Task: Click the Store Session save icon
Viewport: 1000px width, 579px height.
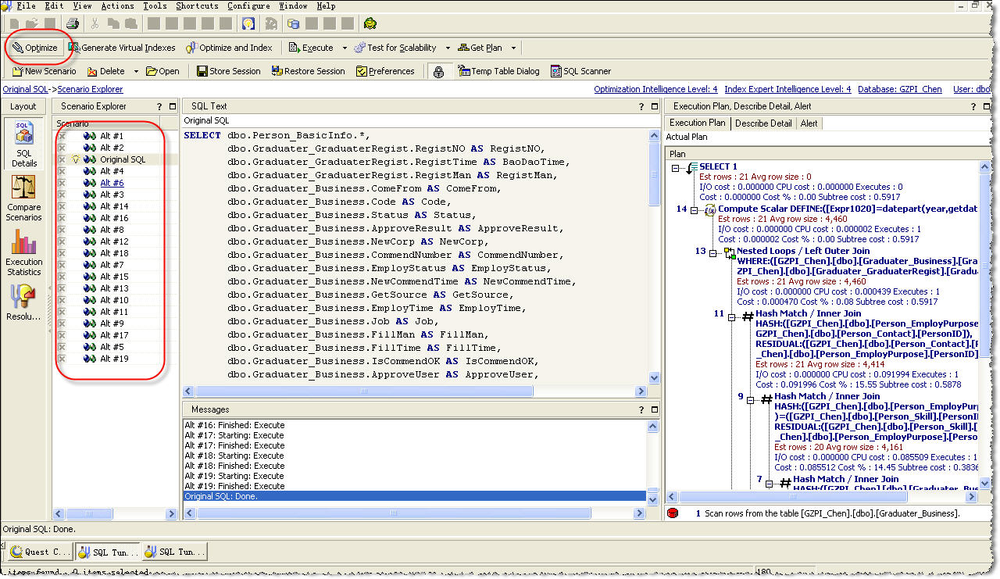Action: (x=202, y=71)
